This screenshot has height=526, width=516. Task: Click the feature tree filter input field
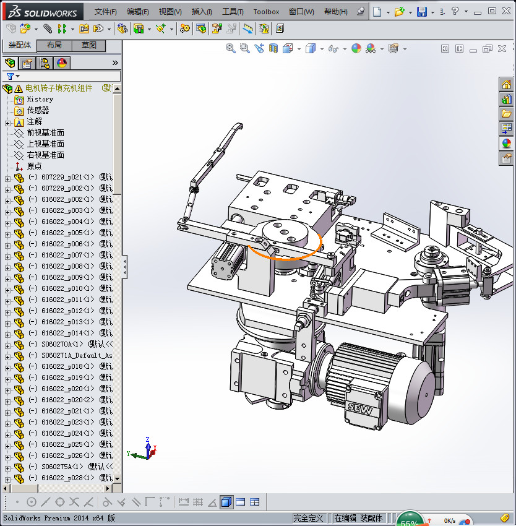(x=68, y=76)
